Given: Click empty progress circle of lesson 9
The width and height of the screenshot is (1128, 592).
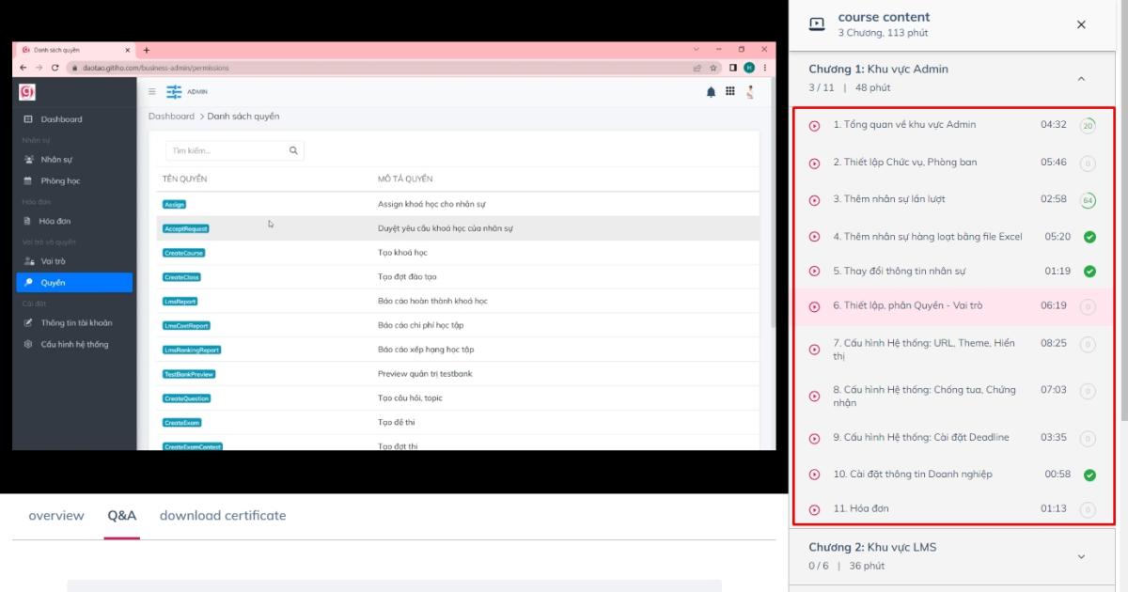Looking at the screenshot, I should coord(1088,438).
